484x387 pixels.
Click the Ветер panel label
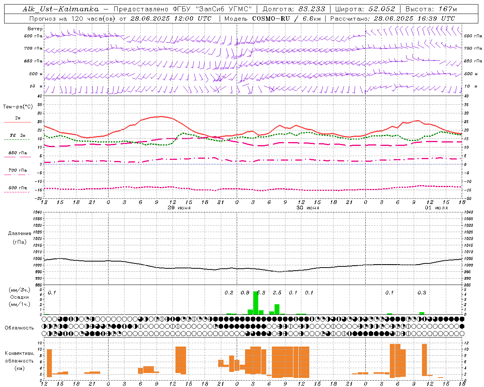coord(35,29)
